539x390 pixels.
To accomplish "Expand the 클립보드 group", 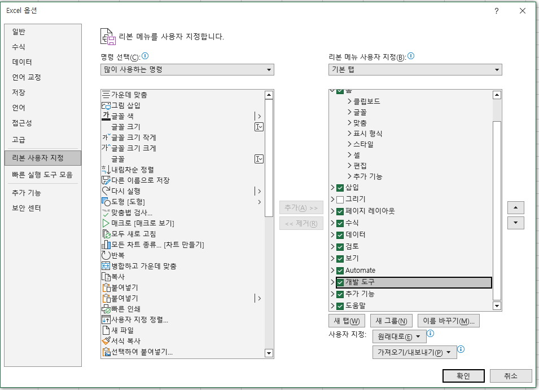I will (x=349, y=101).
